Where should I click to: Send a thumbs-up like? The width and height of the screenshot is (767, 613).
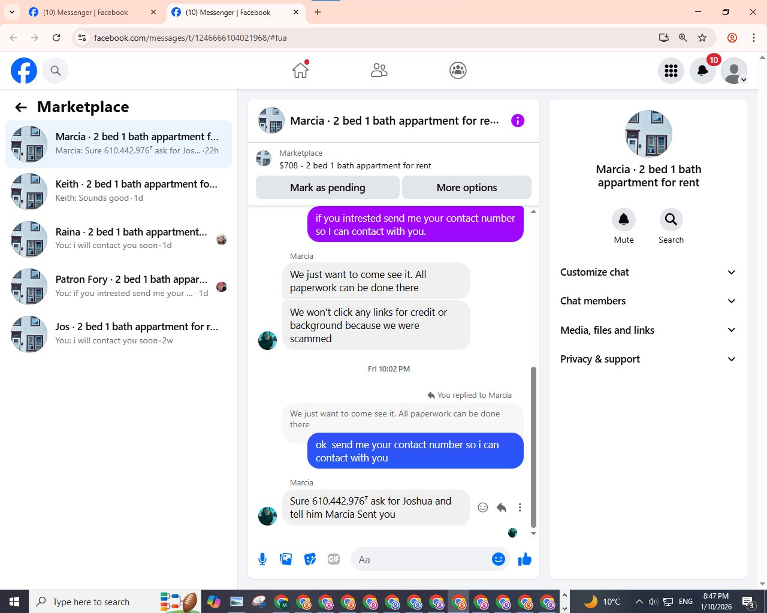click(x=525, y=560)
